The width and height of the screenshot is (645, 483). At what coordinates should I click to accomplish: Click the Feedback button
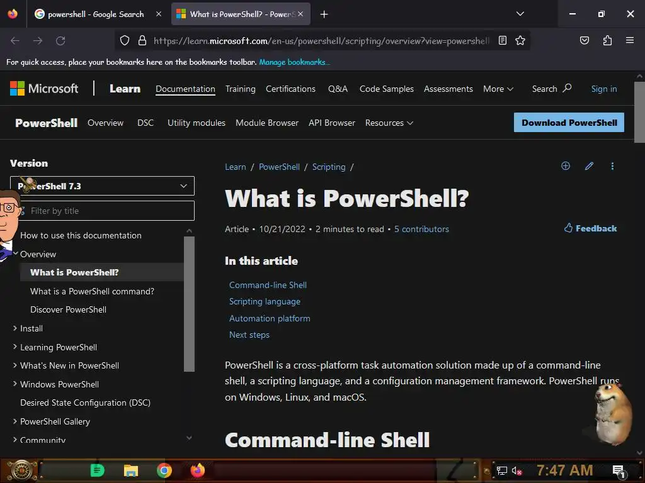(x=590, y=228)
